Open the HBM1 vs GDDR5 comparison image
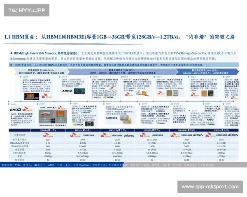The image size is (247, 197). (53, 117)
